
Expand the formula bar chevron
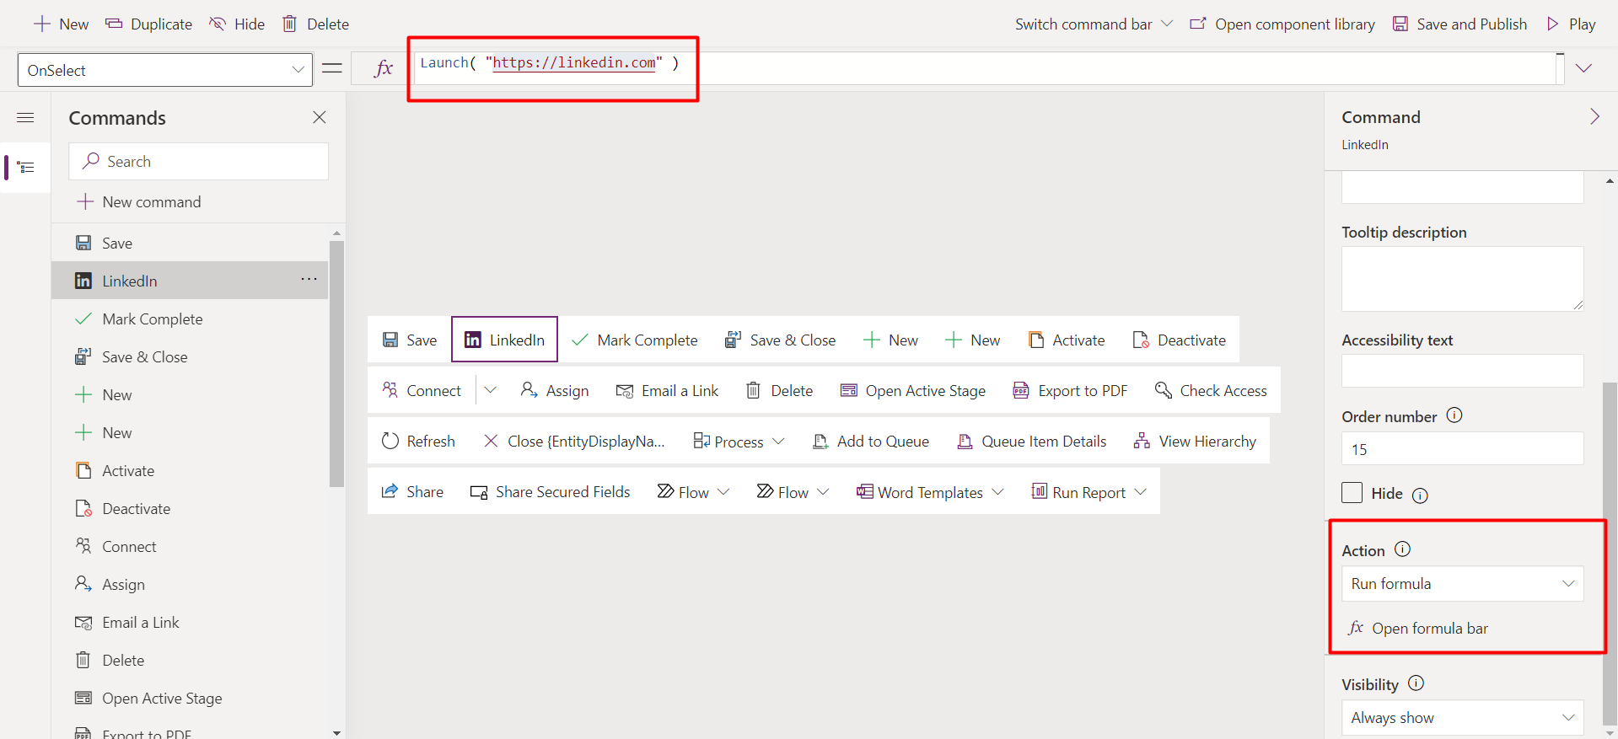1583,68
